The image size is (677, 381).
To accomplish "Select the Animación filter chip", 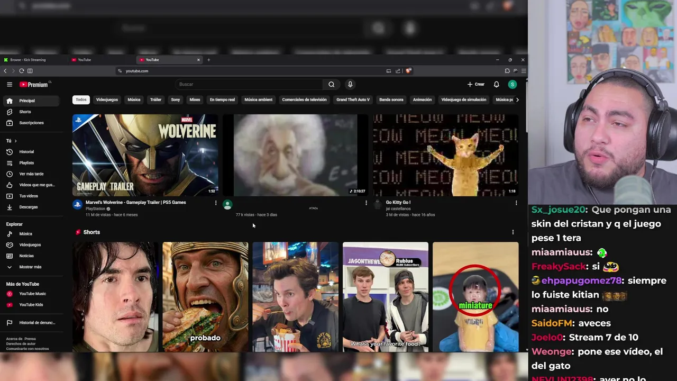I will point(422,99).
